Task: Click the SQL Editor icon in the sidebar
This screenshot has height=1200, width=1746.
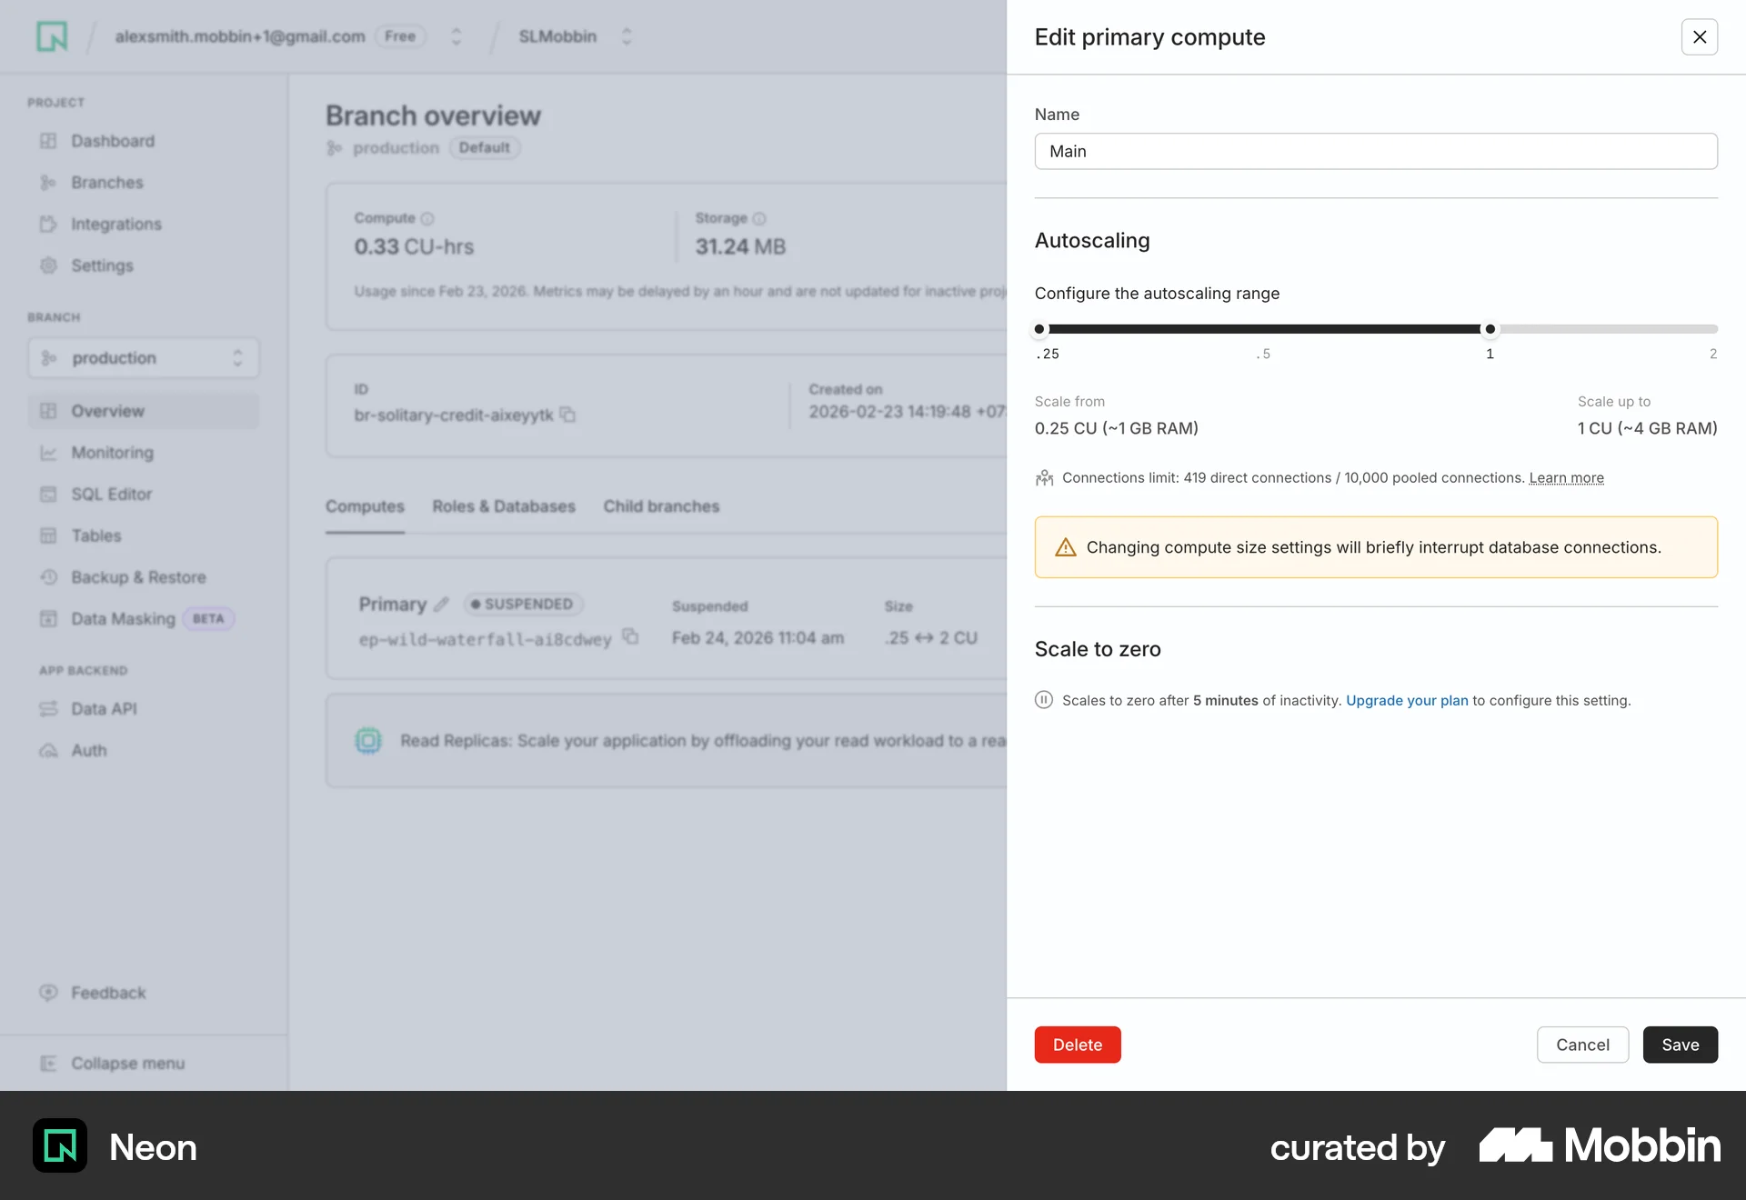Action: [x=48, y=495]
